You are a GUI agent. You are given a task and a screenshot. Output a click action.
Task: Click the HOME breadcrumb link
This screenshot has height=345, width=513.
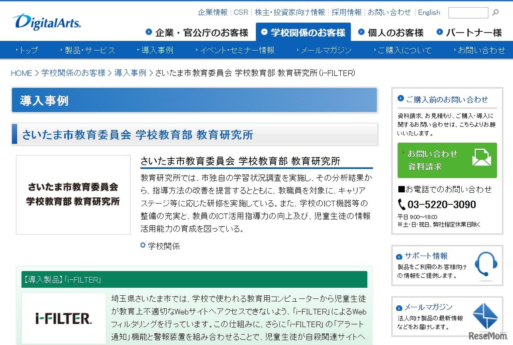tap(21, 73)
